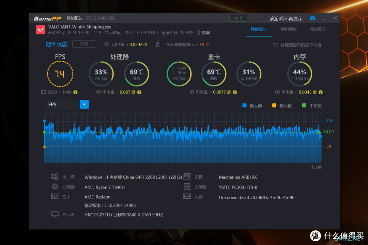368x245 pixels.
Task: Click the location pin icon beside 青岛
Action: (199, 33)
